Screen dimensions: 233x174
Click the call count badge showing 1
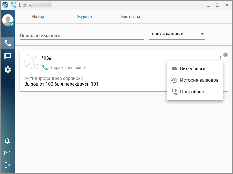[x=225, y=55]
